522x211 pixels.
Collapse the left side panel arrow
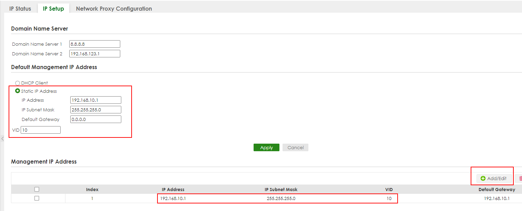(x=2, y=139)
